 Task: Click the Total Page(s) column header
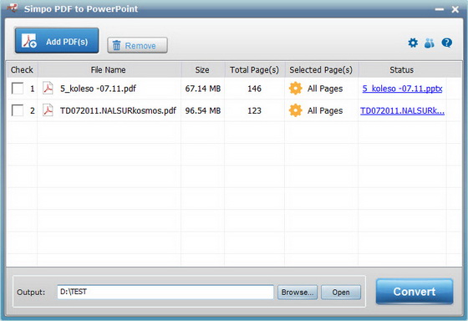(255, 70)
